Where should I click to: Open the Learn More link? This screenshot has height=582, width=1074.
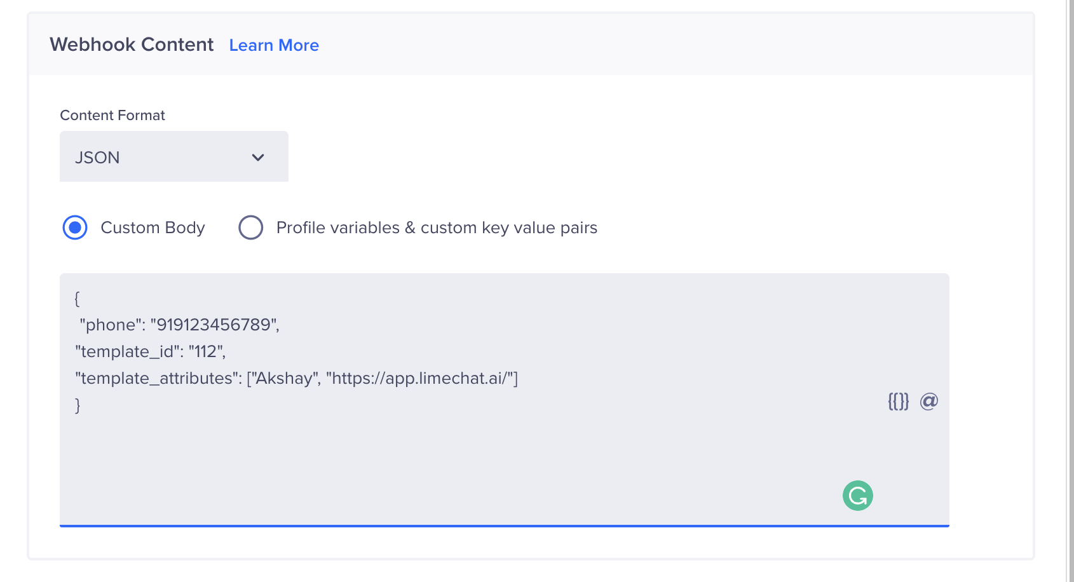(274, 45)
